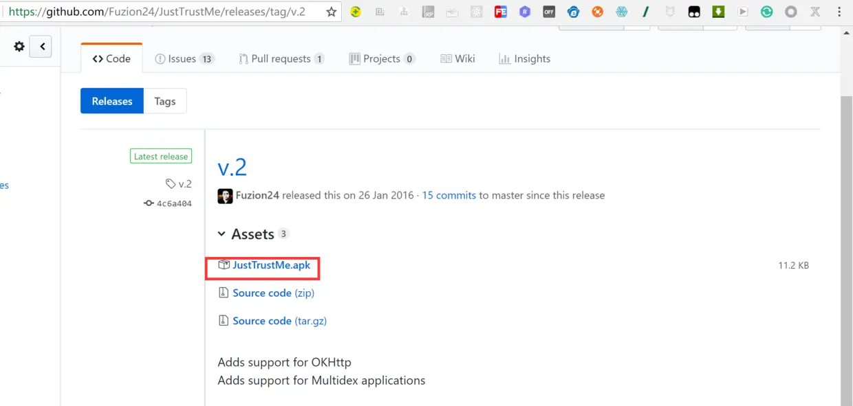
Task: Click the black Tampermonkey-style extension icon
Action: (x=694, y=12)
